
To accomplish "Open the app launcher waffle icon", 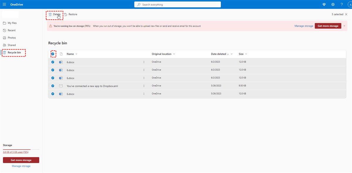I will 4,4.
